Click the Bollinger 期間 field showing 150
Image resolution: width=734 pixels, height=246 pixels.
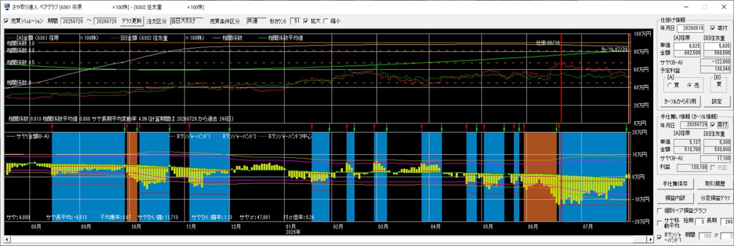click(706, 235)
